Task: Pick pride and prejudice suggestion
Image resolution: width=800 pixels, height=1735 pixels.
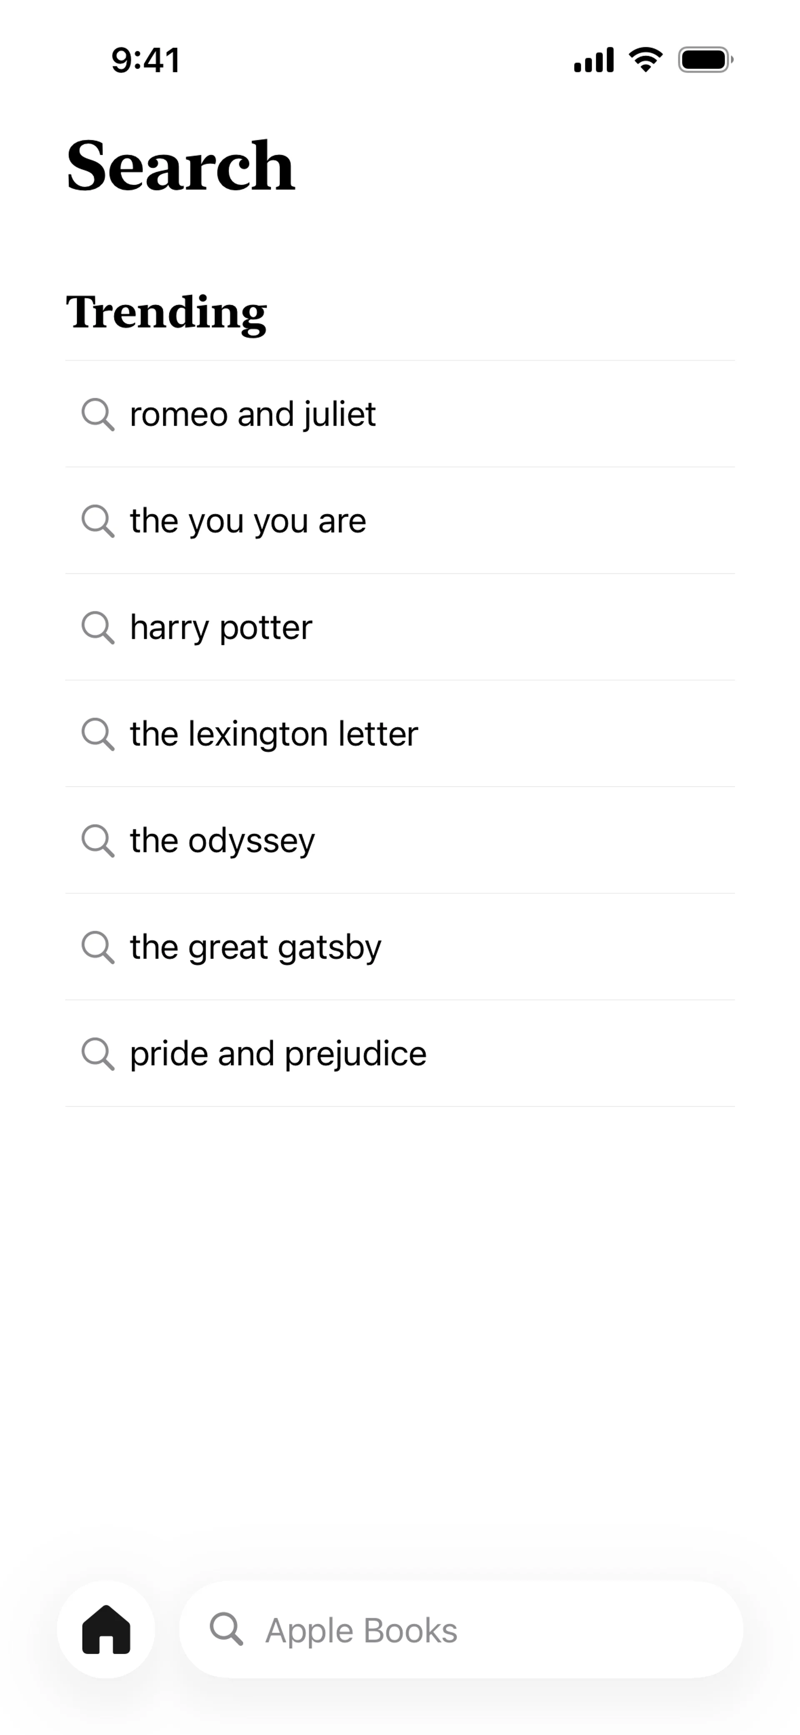Action: pos(277,1054)
